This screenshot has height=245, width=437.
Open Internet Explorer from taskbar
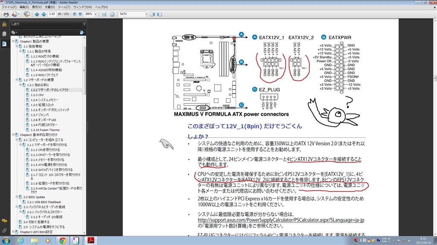coord(20,241)
